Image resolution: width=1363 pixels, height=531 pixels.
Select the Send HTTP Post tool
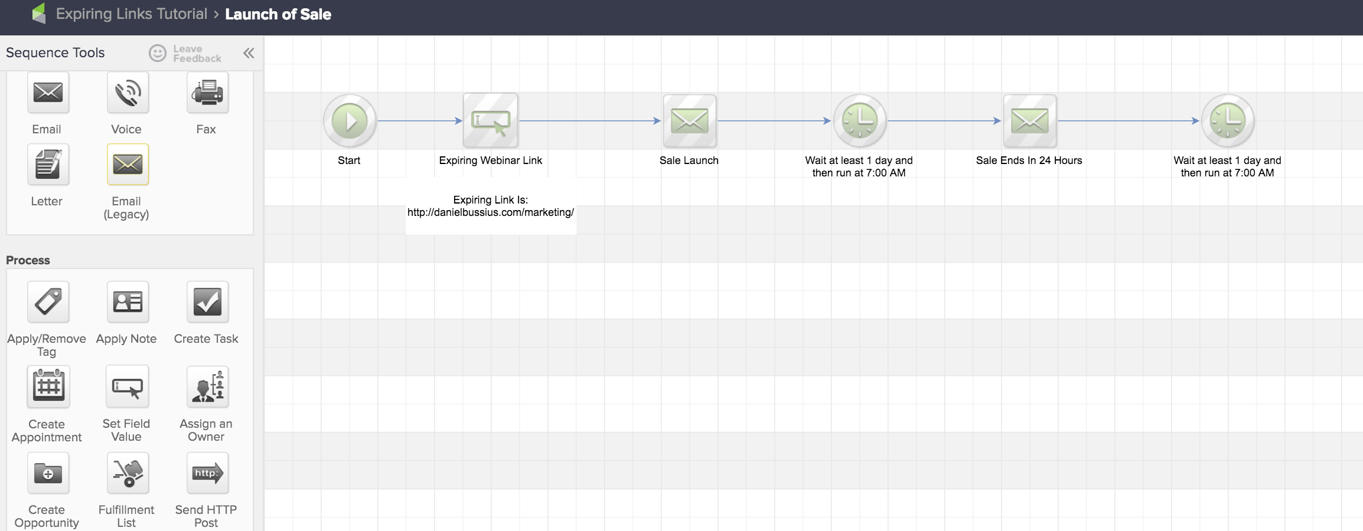pyautogui.click(x=207, y=473)
